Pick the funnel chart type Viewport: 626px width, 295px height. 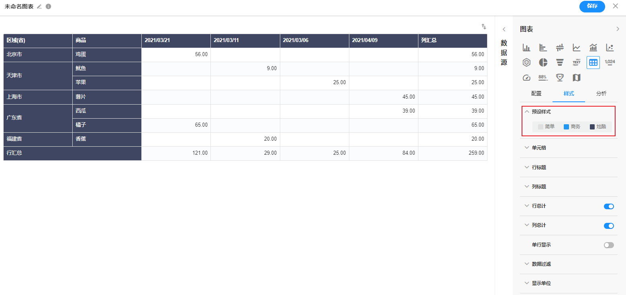560,63
